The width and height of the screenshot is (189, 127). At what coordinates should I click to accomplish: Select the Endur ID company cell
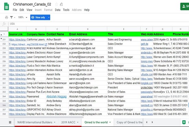pos(36,101)
